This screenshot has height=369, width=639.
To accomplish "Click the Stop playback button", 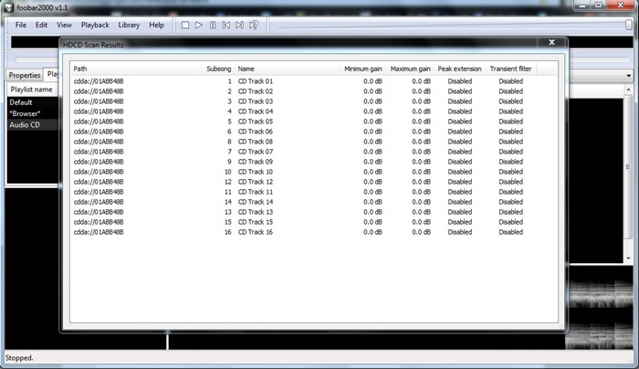I will click(185, 26).
